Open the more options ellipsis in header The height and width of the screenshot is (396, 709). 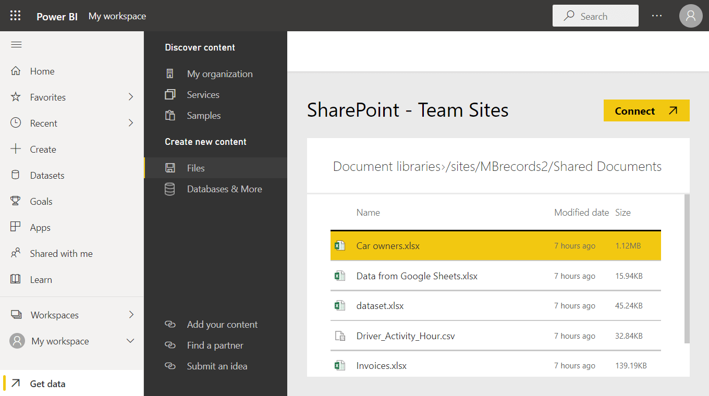pyautogui.click(x=657, y=16)
